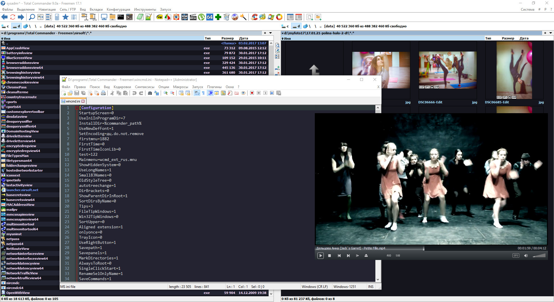Open the Плагины menu in Notepad++

pos(214,87)
